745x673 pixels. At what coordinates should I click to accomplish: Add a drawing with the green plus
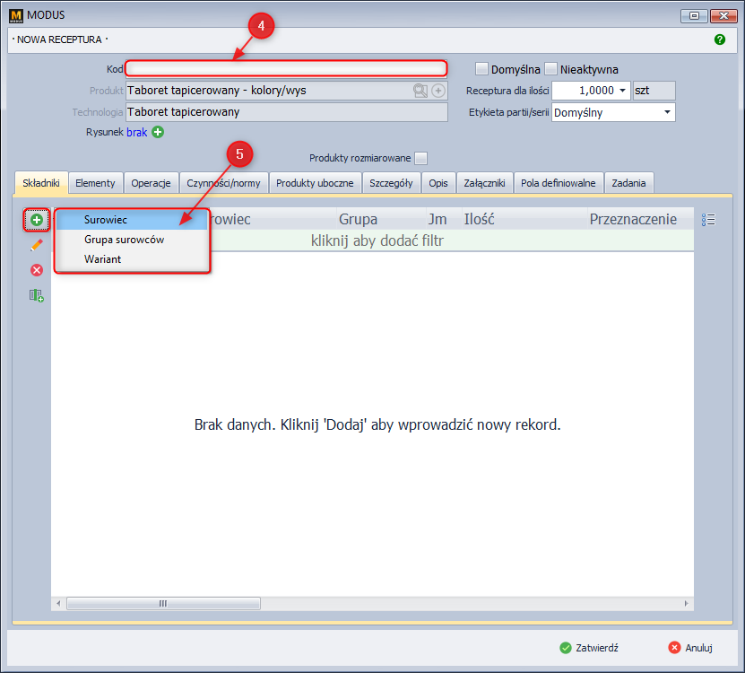(158, 132)
